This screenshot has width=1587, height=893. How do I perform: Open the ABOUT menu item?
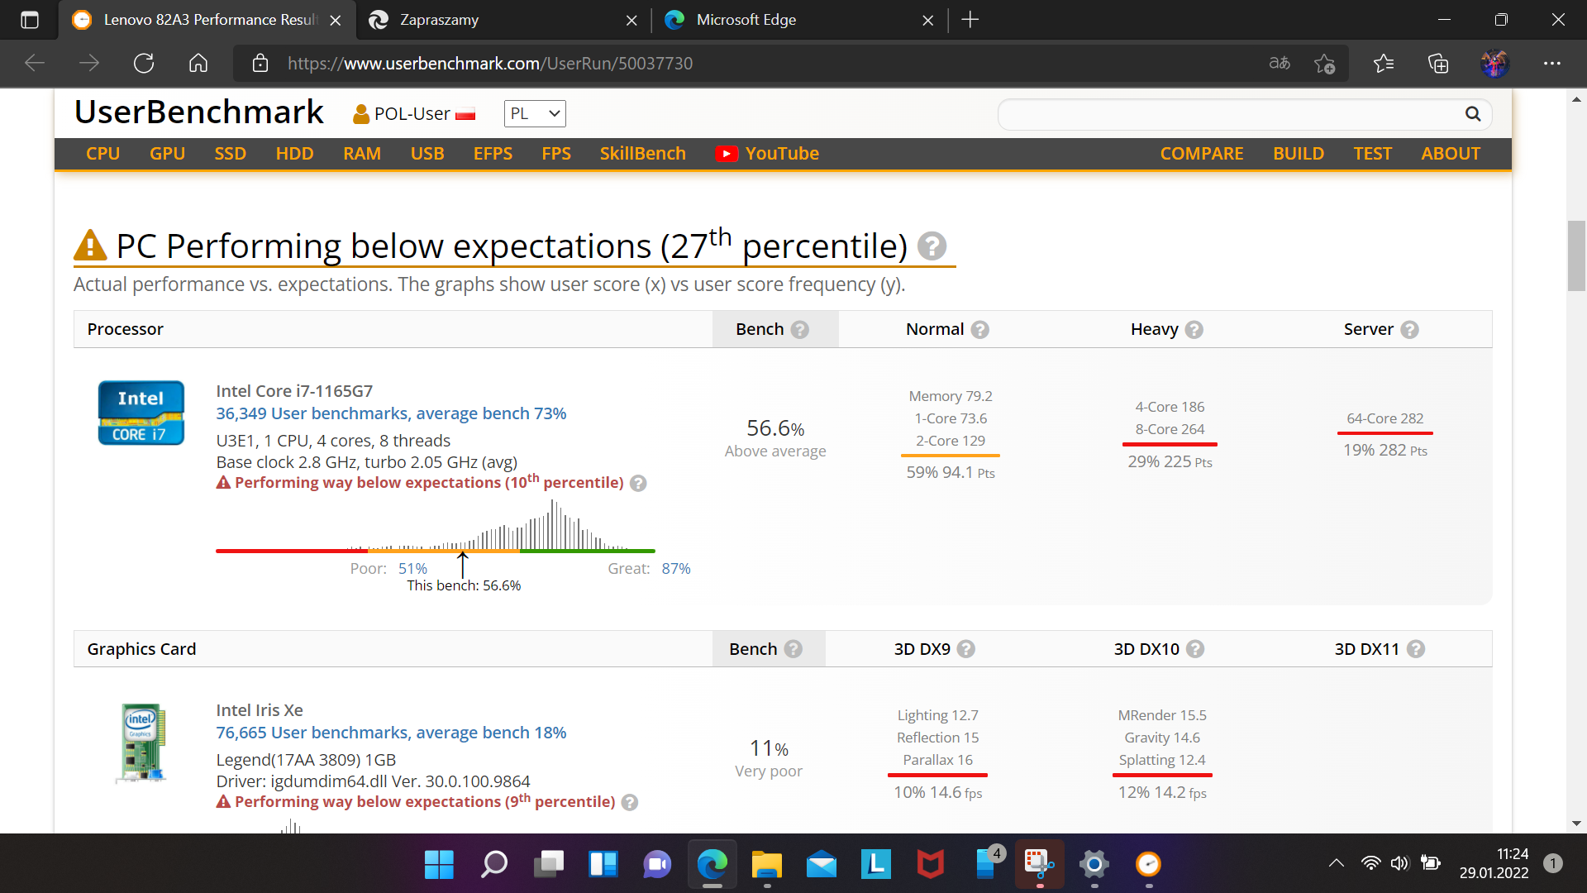pos(1451,154)
